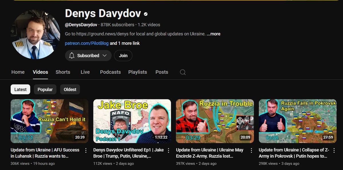Open the 'AFU Success in Luhansk' video title
Screen dimensions: 343x170
tap(45, 153)
